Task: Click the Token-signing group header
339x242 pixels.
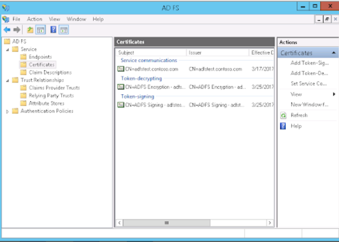Action: 137,97
